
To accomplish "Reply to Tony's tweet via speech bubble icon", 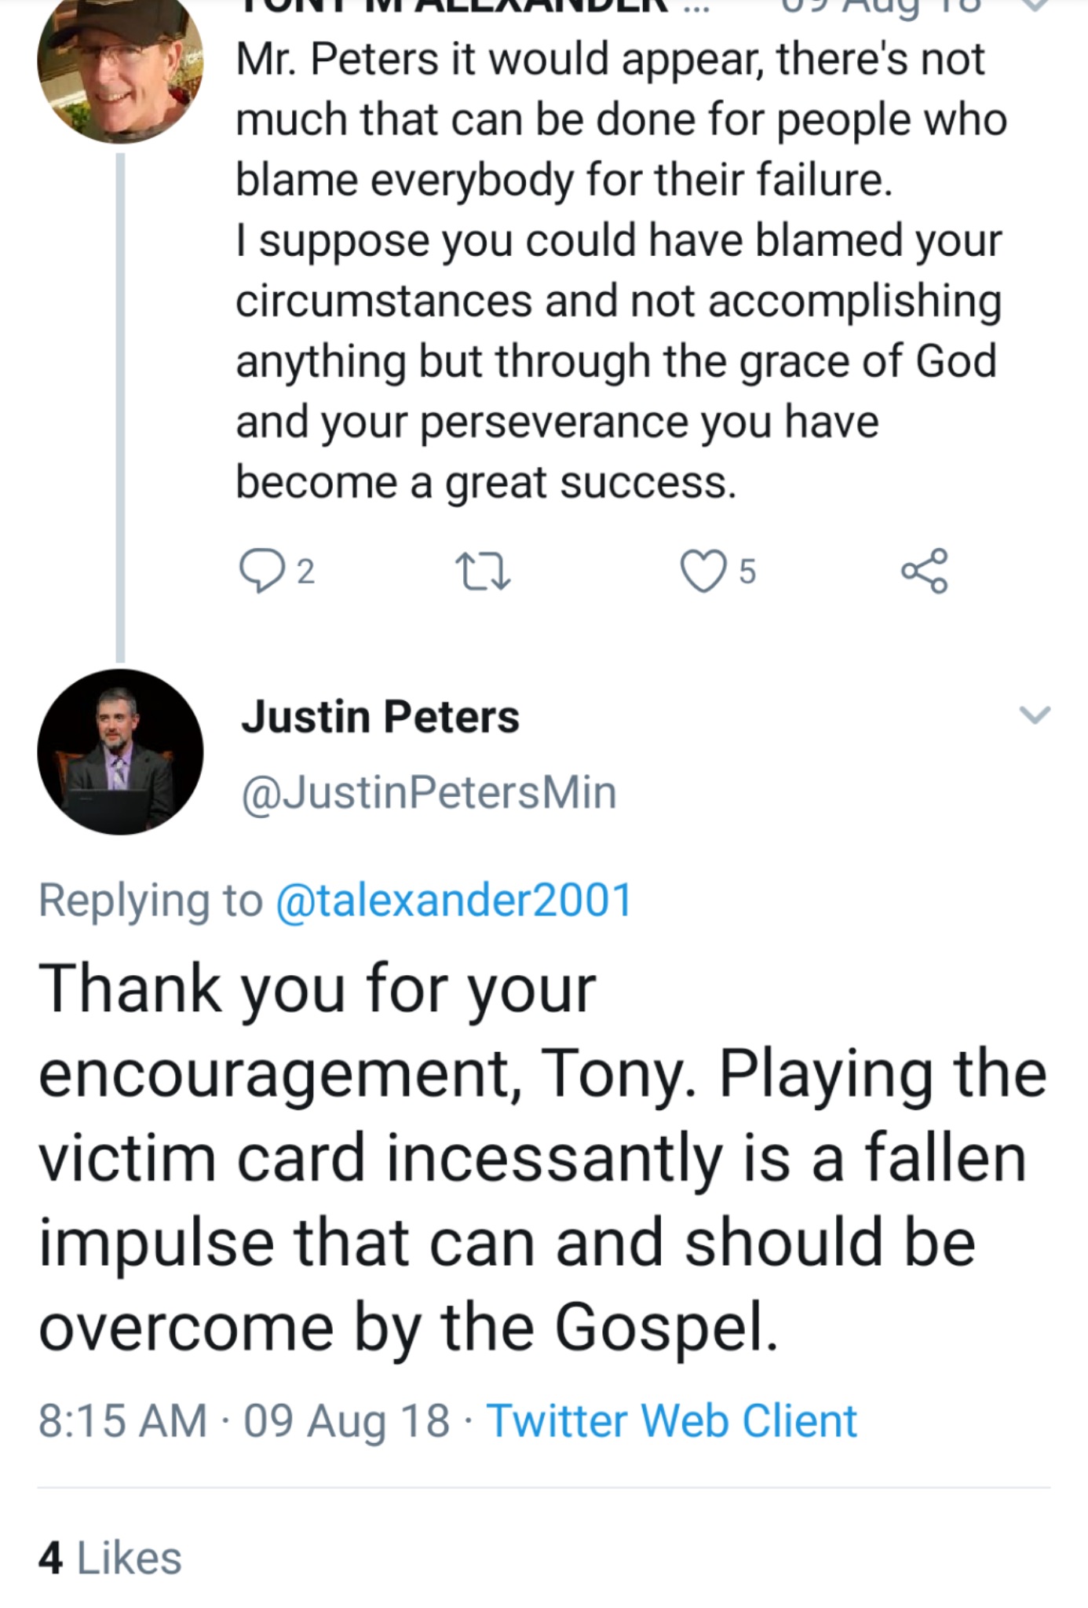I will tap(261, 570).
